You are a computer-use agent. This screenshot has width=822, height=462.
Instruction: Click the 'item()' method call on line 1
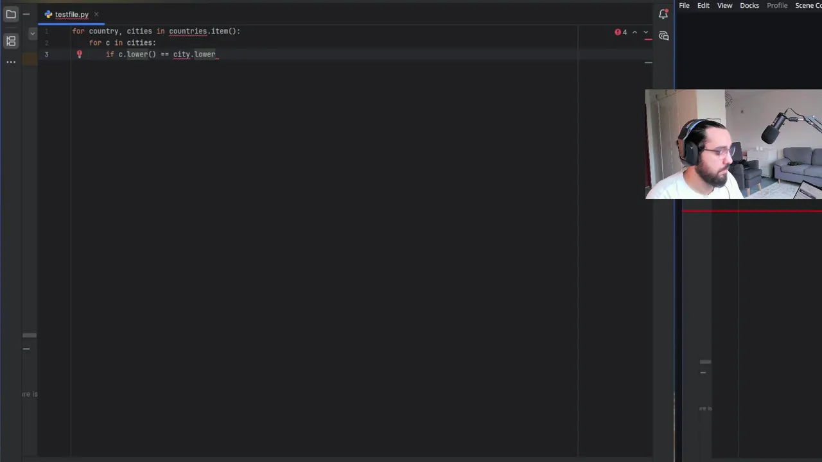click(223, 31)
